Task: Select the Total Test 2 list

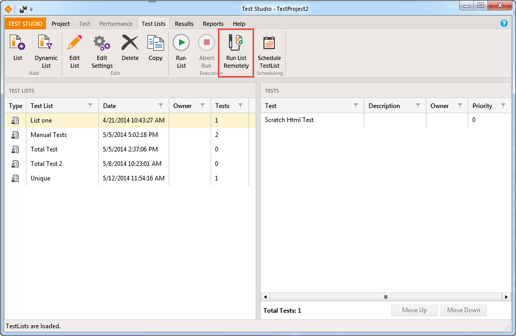Action: tap(130, 164)
